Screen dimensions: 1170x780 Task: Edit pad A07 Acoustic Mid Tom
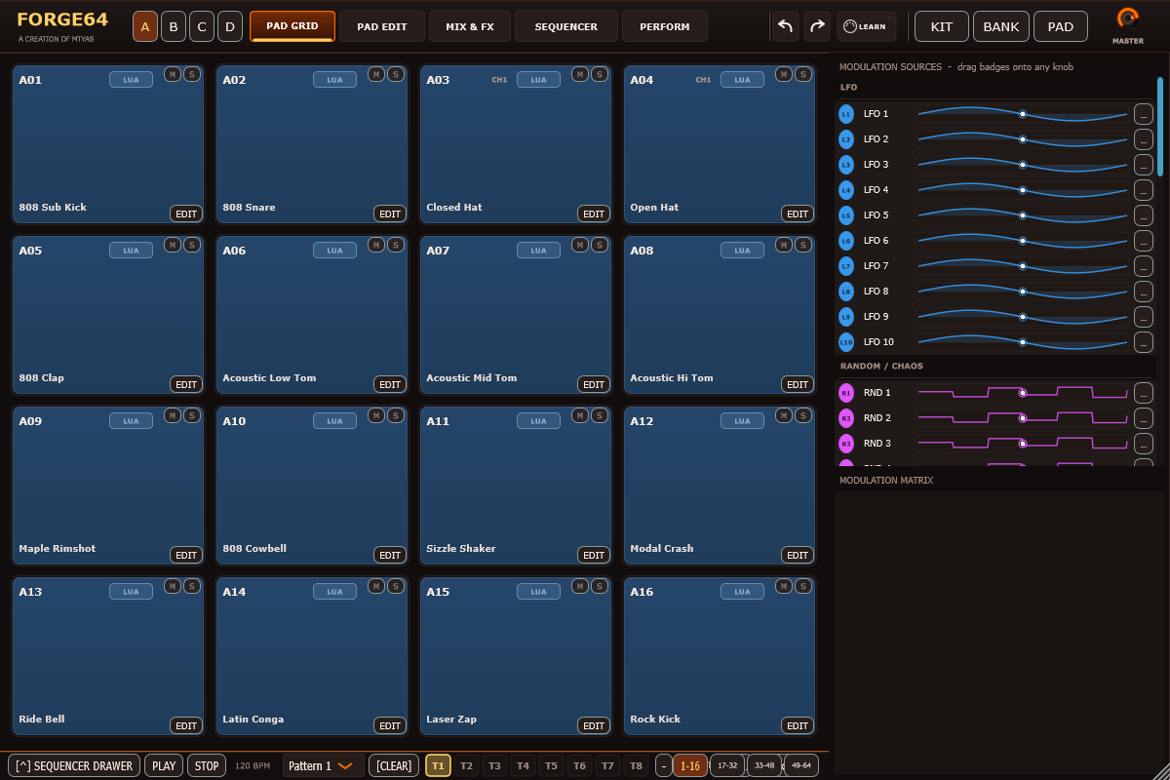click(x=594, y=384)
